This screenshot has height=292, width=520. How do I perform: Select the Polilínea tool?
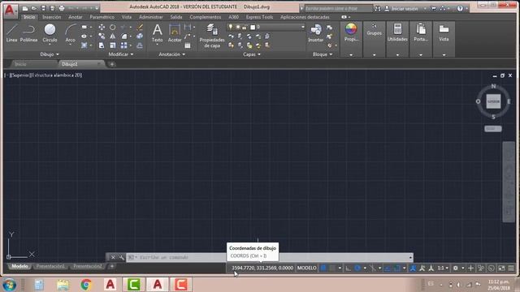point(28,33)
